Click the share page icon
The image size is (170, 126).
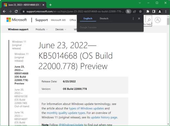point(135,11)
